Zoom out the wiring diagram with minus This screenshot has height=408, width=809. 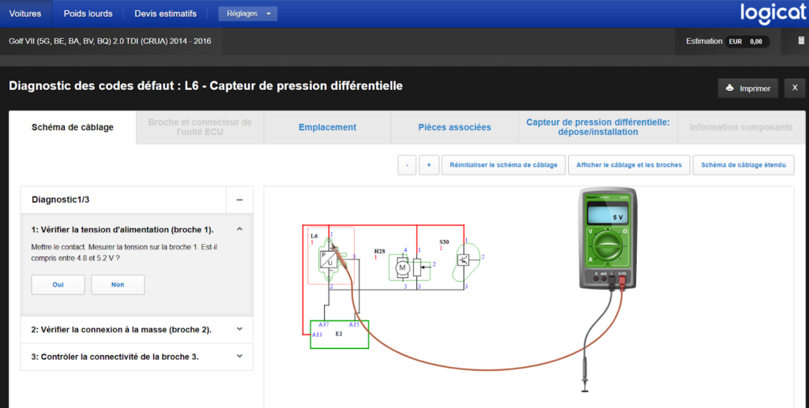click(x=407, y=166)
